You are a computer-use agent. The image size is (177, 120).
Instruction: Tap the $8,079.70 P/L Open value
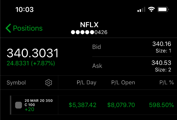121,105
